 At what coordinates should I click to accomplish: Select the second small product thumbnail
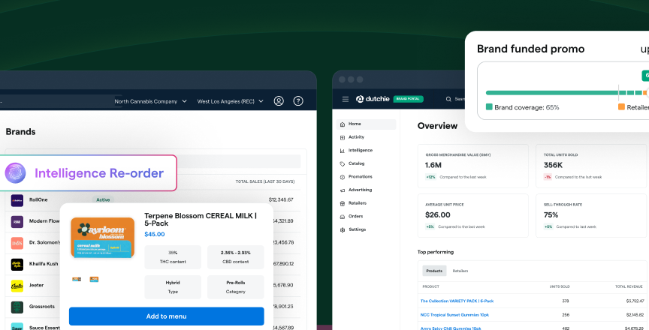tap(94, 279)
